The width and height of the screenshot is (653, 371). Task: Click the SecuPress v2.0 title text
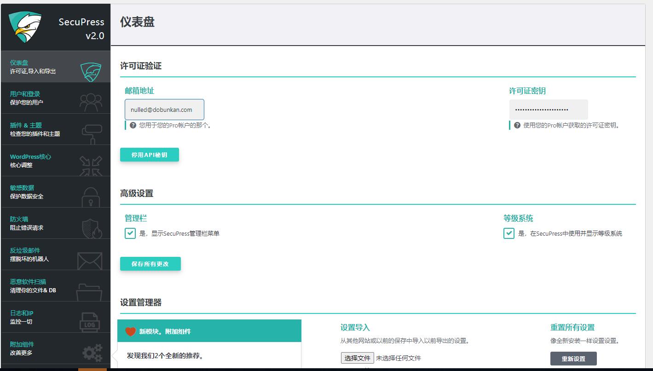pos(81,29)
